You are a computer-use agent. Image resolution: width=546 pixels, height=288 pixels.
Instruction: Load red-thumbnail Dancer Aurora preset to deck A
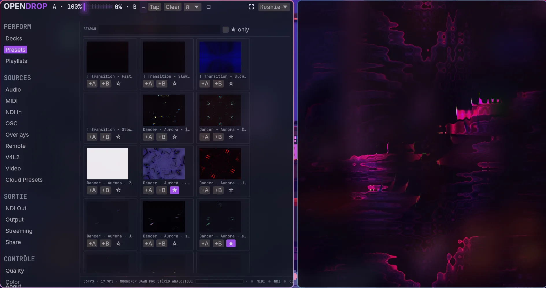coord(205,190)
